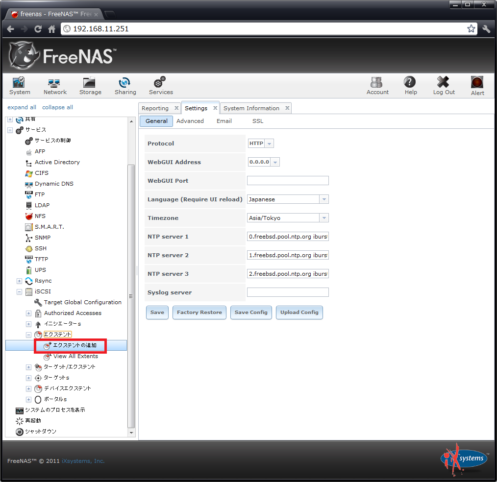The height and width of the screenshot is (482, 497).
Task: Select the SSL sub-tab
Action: pyautogui.click(x=258, y=121)
